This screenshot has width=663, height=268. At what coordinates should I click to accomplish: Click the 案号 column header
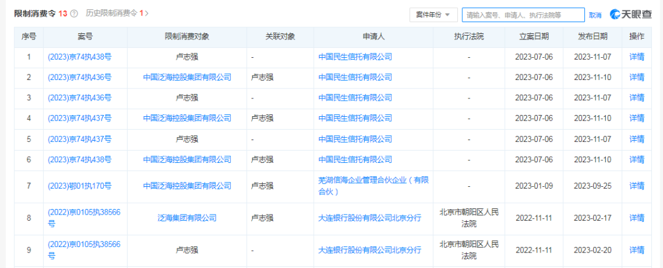[85, 37]
